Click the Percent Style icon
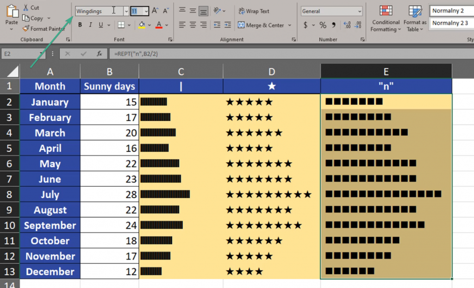474x288 pixels. 323,25
